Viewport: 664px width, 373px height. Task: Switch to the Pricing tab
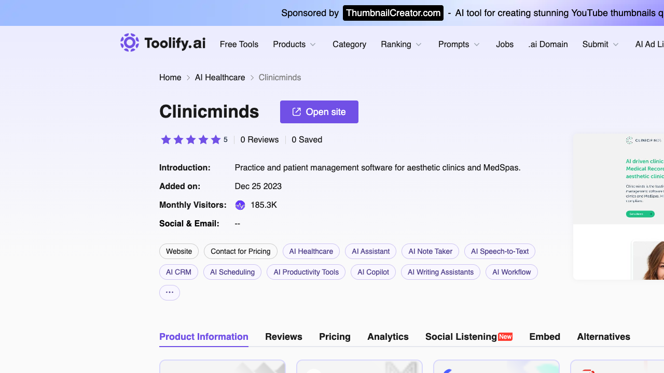click(x=335, y=337)
